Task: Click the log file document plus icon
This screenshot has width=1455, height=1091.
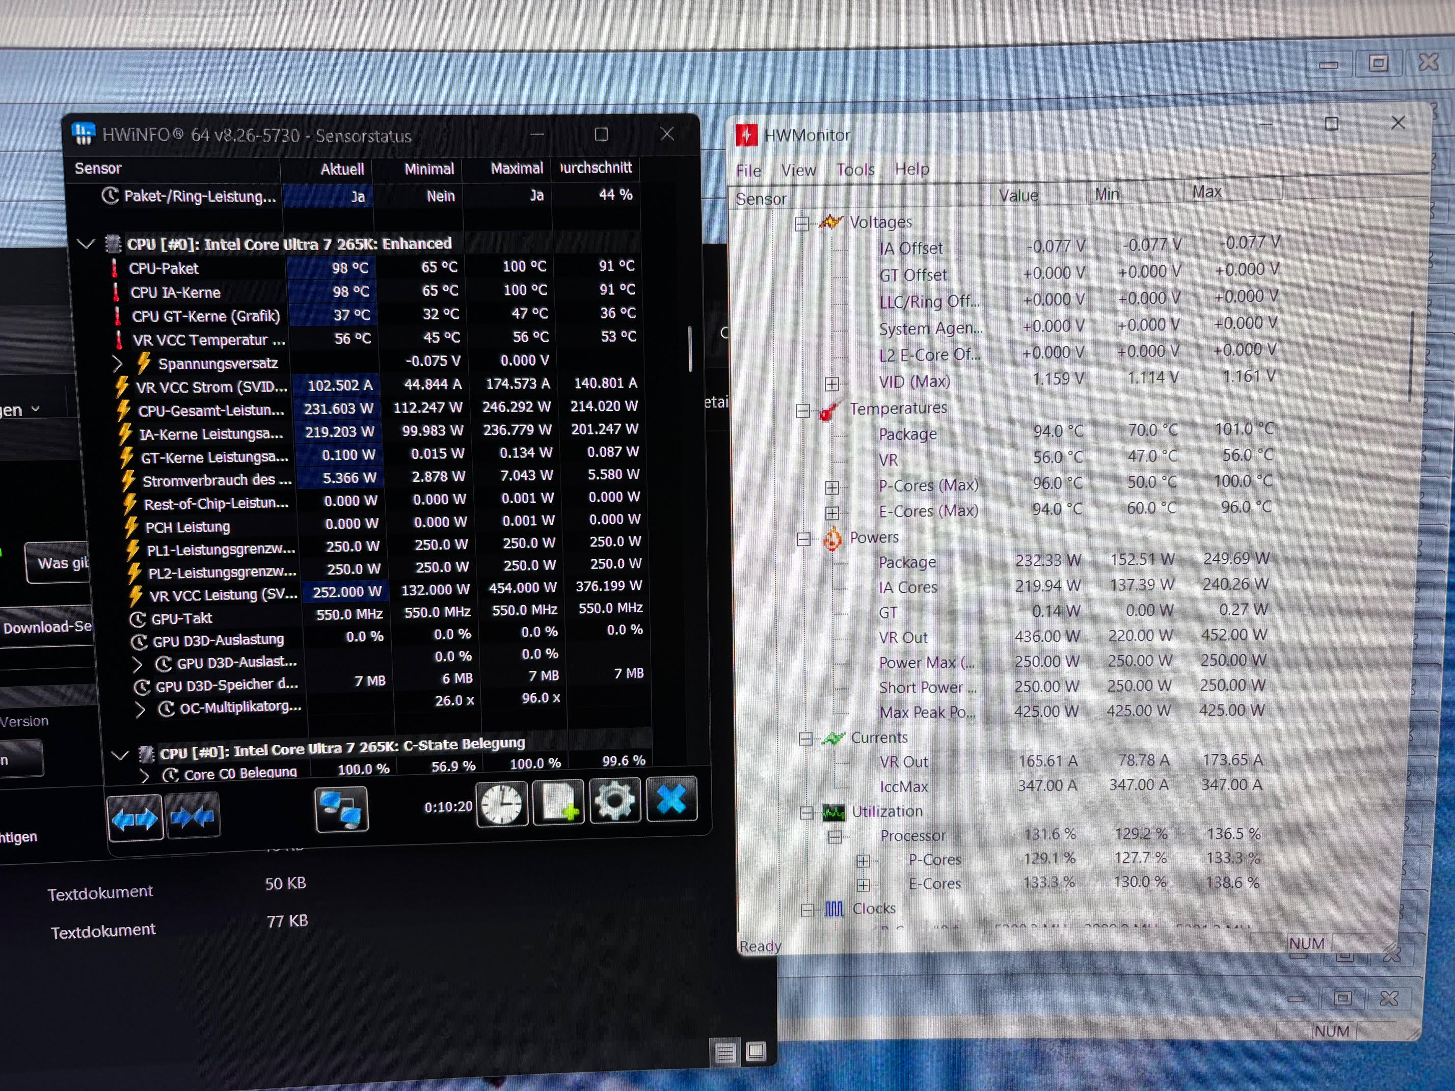Action: tap(558, 802)
